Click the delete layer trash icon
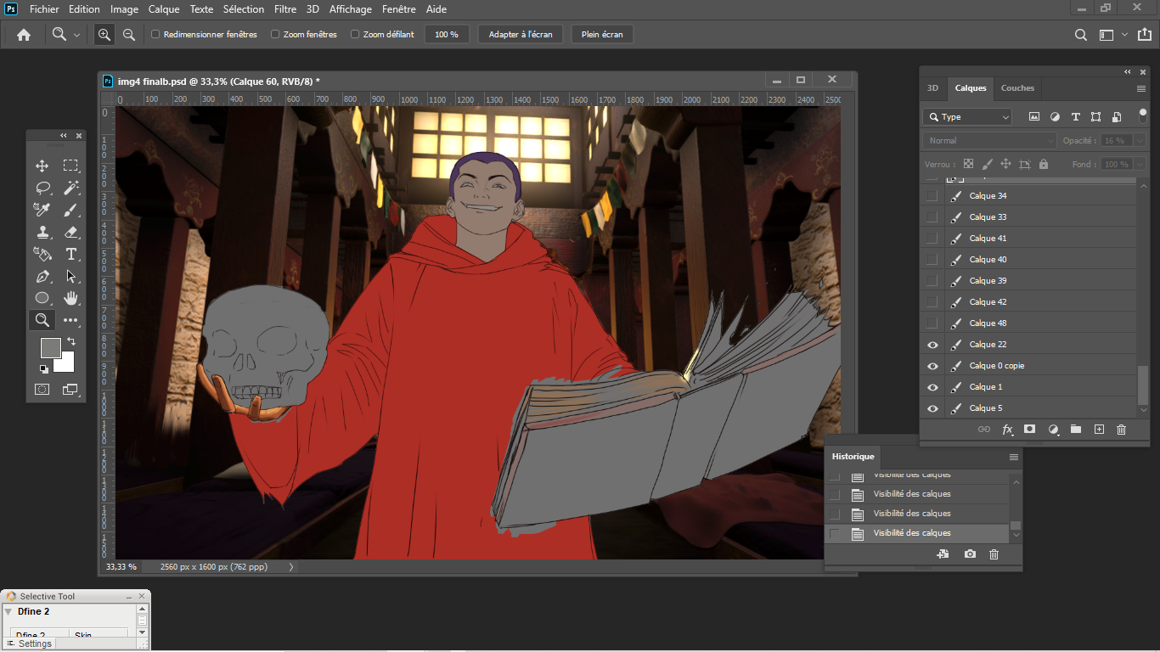The image size is (1160, 652). tap(1121, 430)
